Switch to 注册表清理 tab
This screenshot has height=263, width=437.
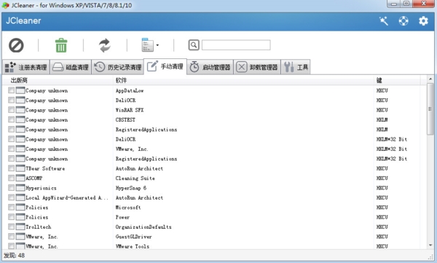coord(26,67)
